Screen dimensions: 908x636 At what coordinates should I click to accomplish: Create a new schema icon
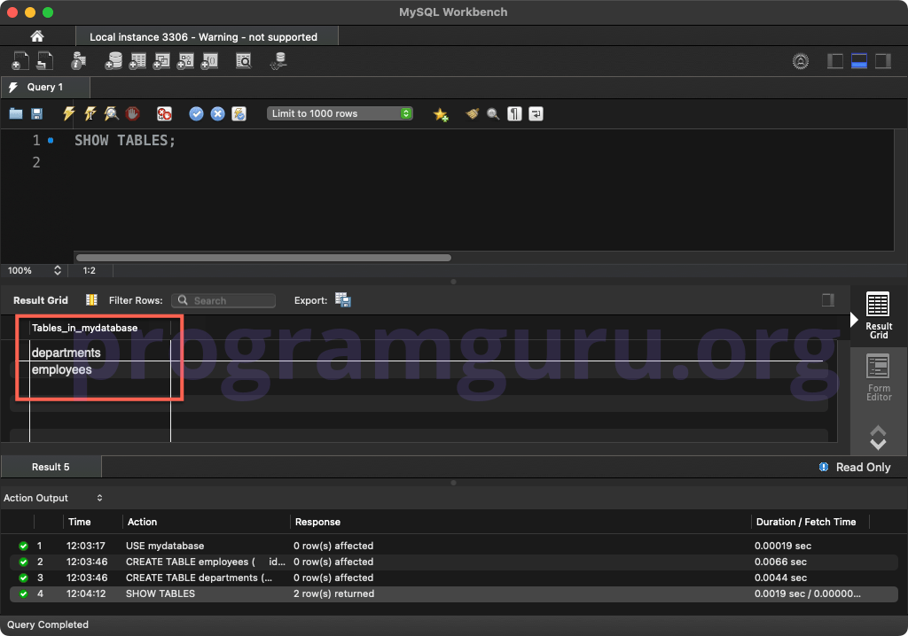113,61
